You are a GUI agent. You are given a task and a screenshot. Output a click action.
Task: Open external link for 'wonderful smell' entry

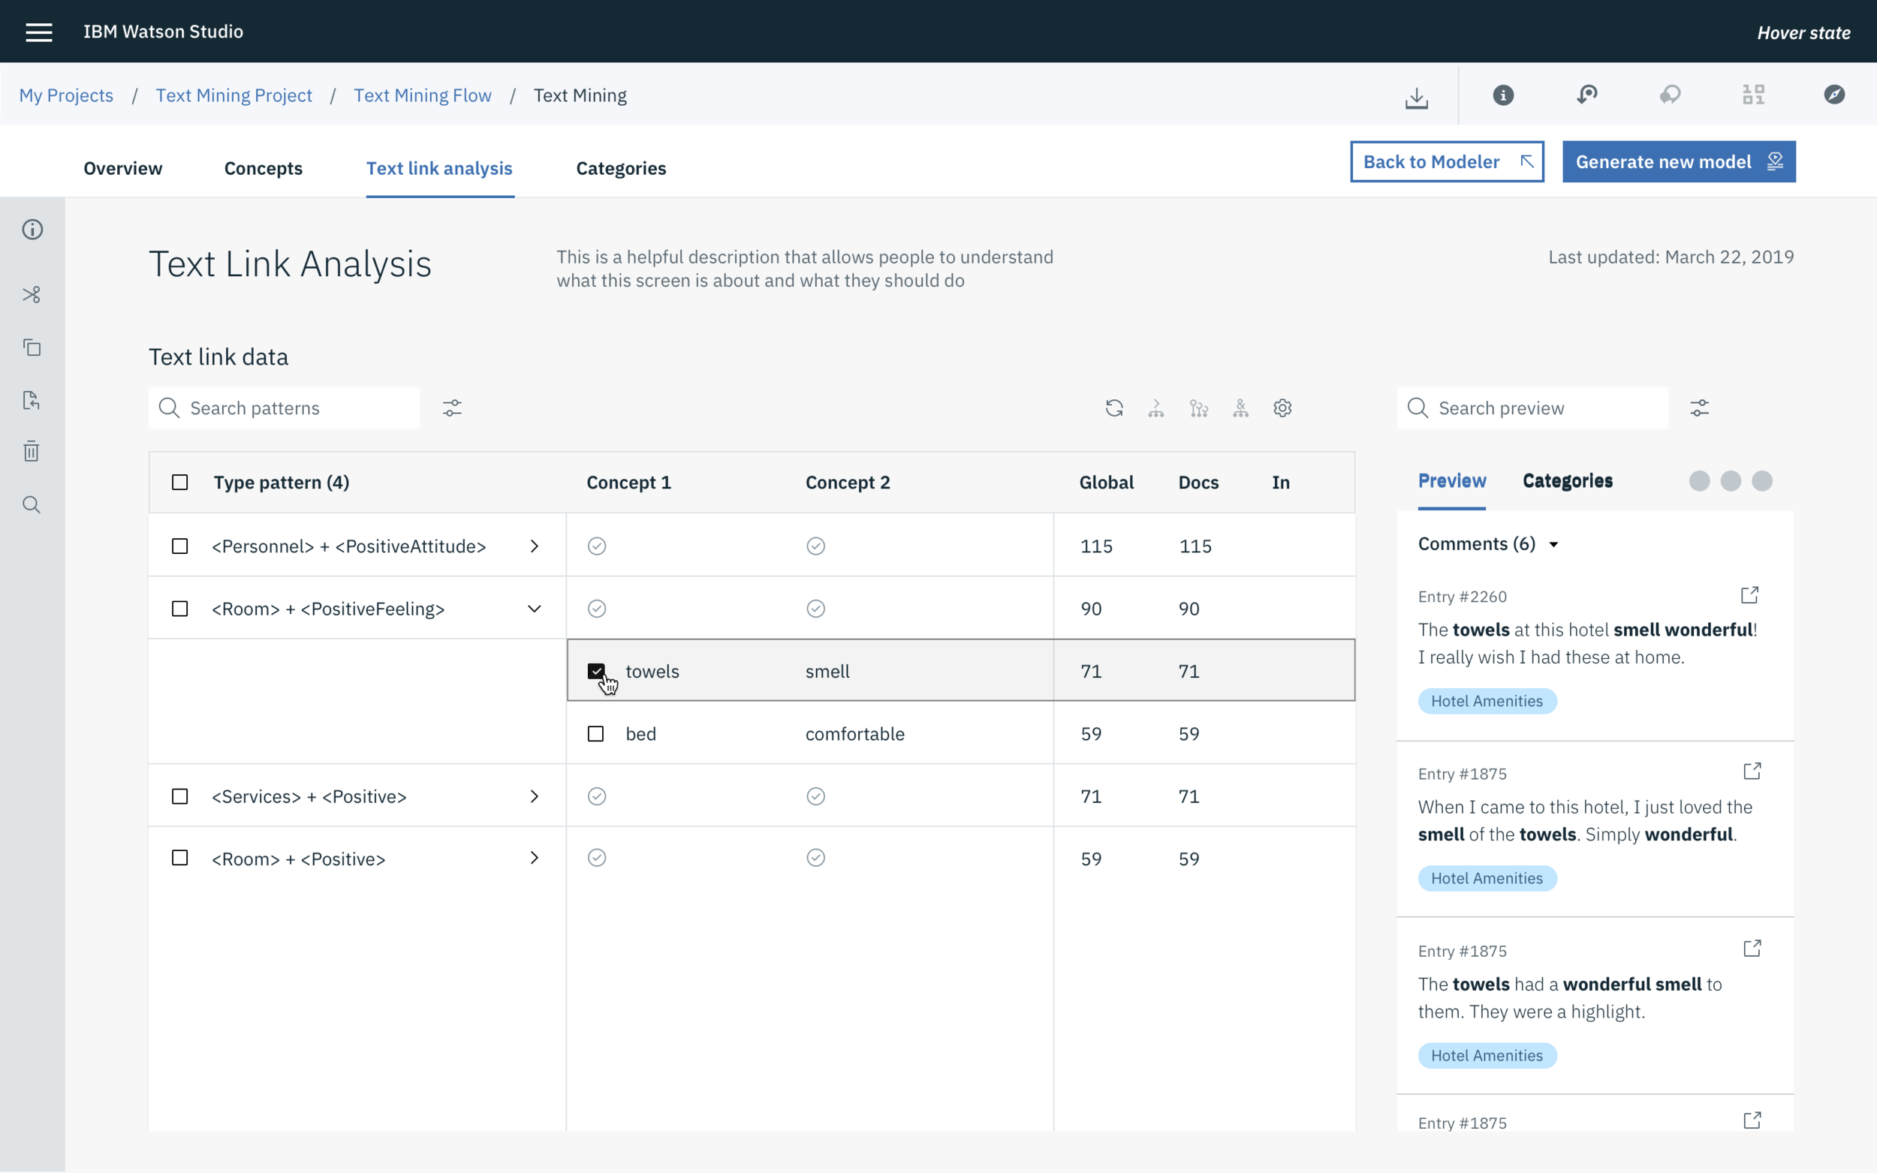[x=1752, y=948]
